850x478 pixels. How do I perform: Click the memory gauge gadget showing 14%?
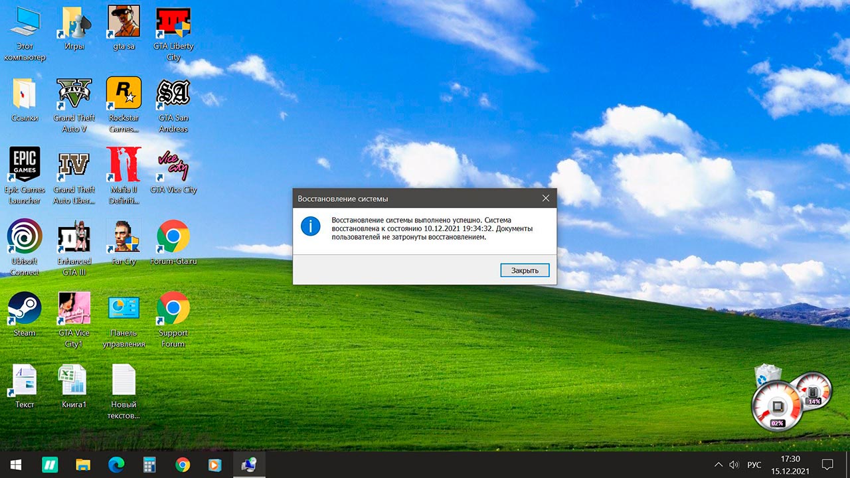pyautogui.click(x=813, y=390)
